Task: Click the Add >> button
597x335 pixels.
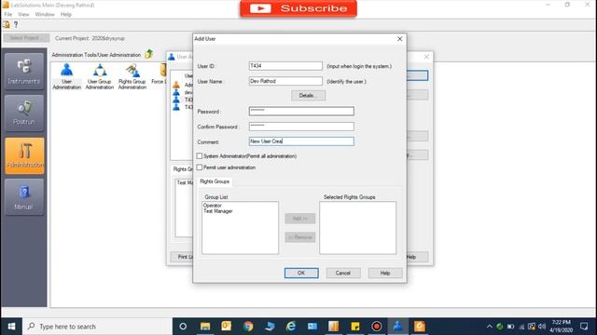Action: pyautogui.click(x=300, y=219)
